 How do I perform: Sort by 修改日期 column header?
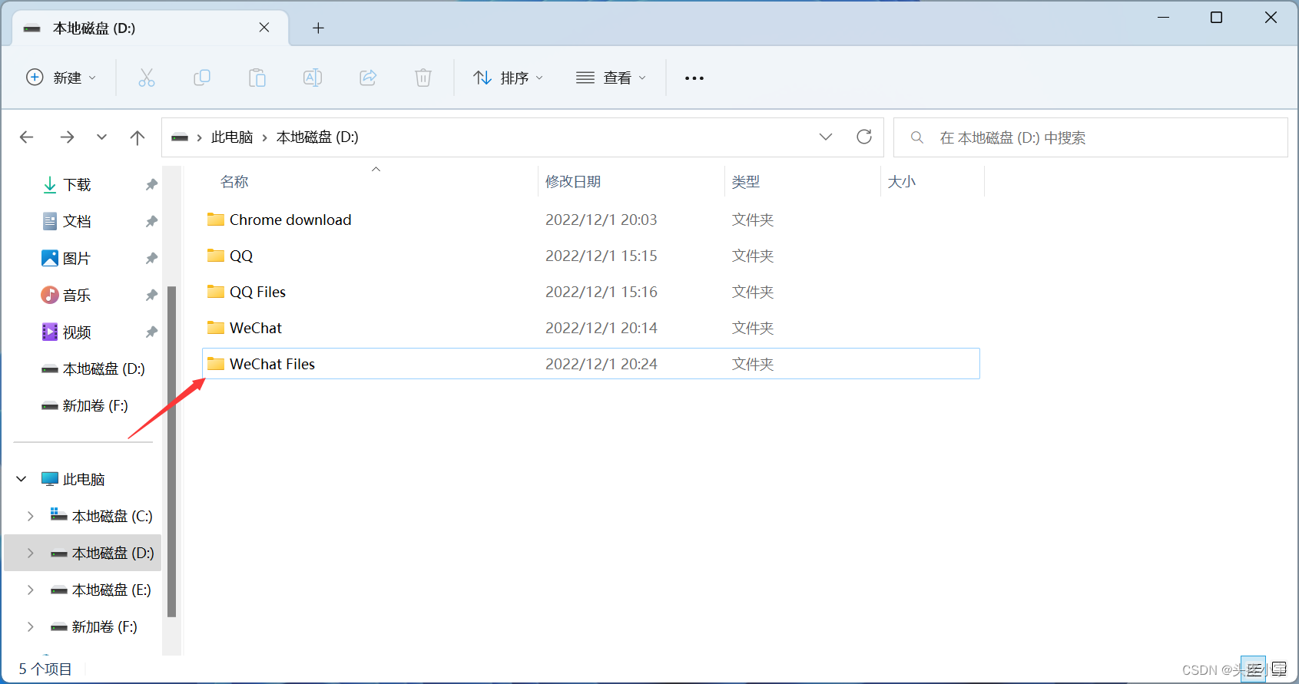tap(573, 182)
